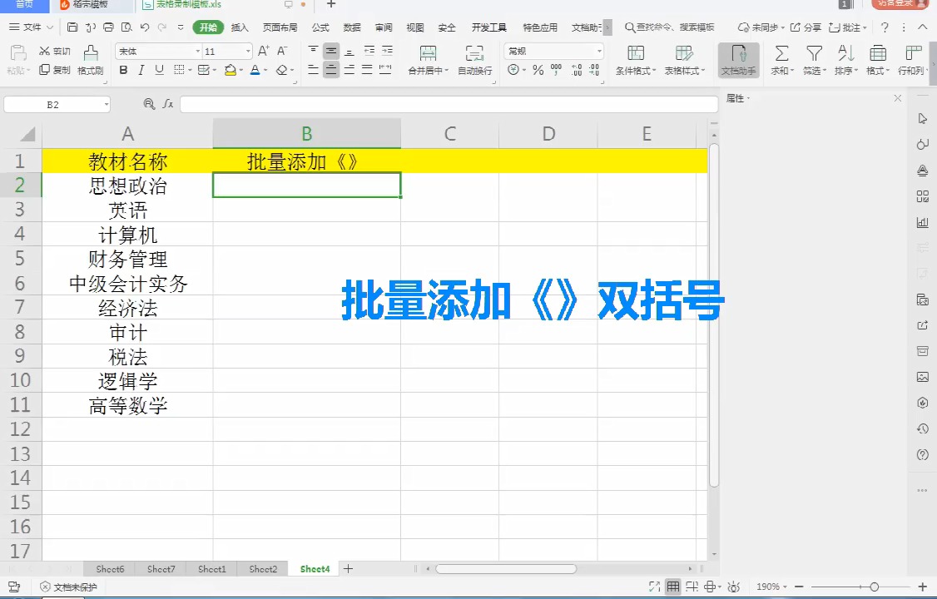937x599 pixels.
Task: Toggle underline formatting button
Action: [x=159, y=70]
